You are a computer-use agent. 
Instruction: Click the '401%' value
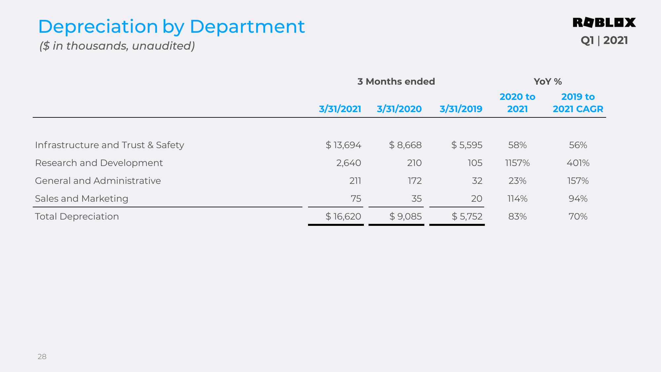tap(578, 163)
